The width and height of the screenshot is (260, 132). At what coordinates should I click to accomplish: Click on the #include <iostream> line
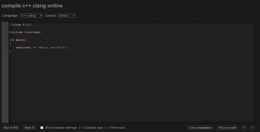(25, 32)
